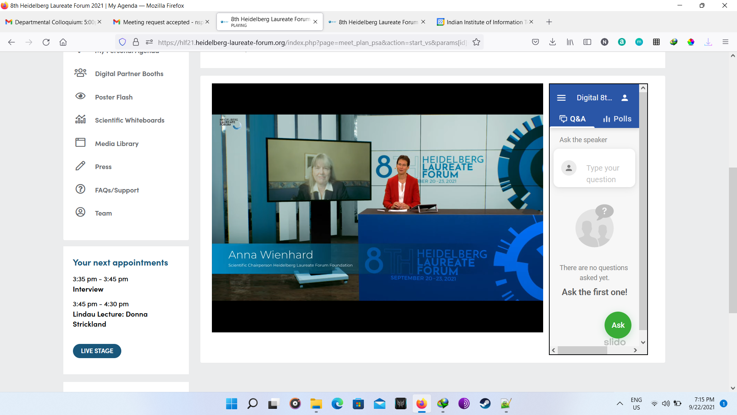Click the FAQs/Support question mark icon

80,189
